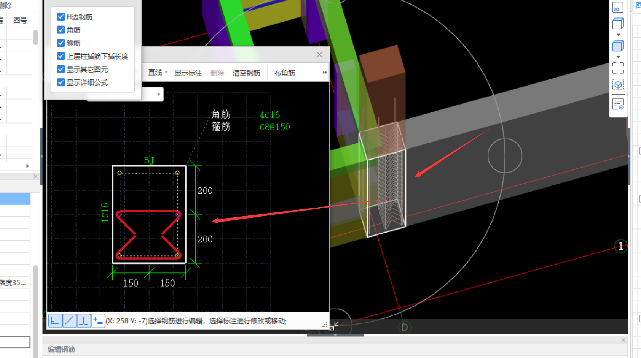Image resolution: width=641 pixels, height=358 pixels.
Task: Click the 角筋 annotation label
Action: [221, 114]
